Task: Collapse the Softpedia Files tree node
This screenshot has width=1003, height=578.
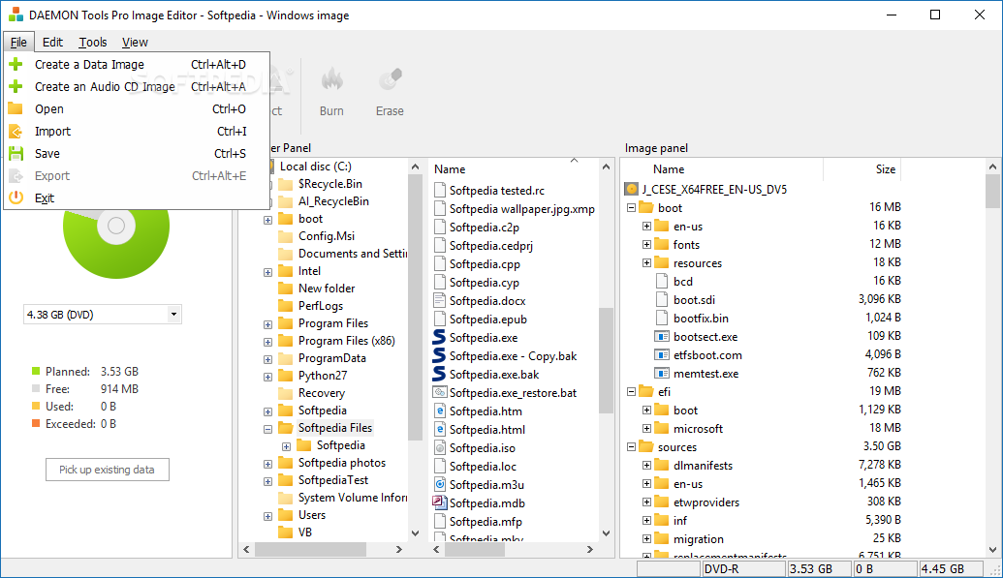Action: pos(268,429)
